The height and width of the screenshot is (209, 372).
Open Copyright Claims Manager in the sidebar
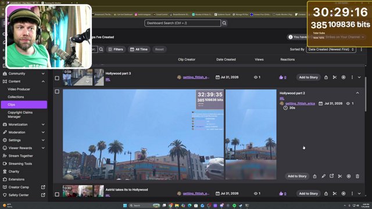coord(20,114)
